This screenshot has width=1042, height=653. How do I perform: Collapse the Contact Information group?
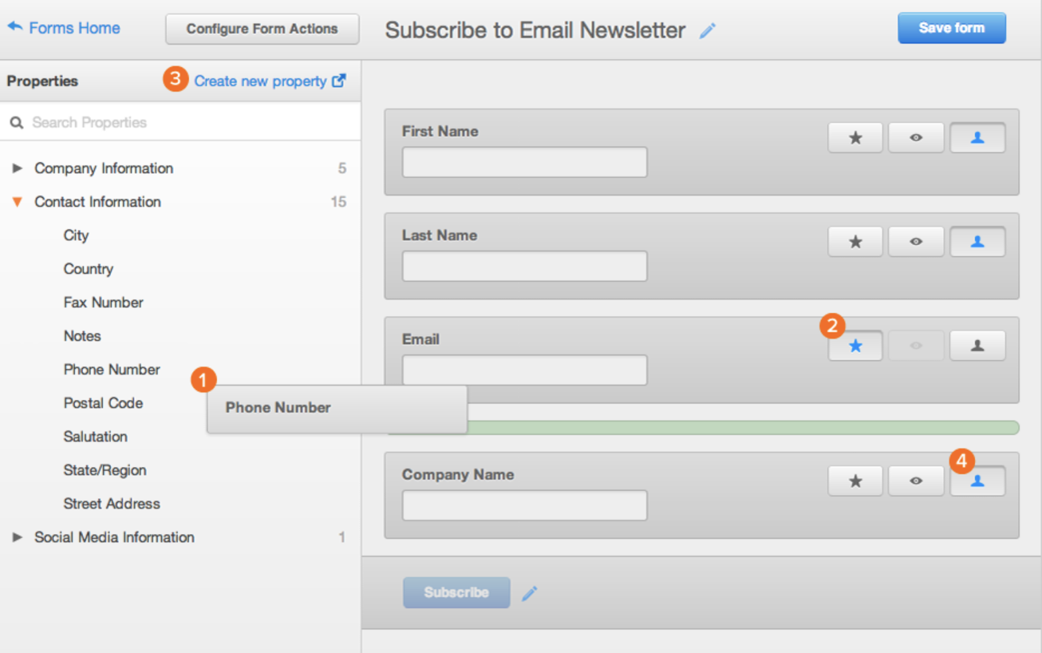(x=16, y=202)
